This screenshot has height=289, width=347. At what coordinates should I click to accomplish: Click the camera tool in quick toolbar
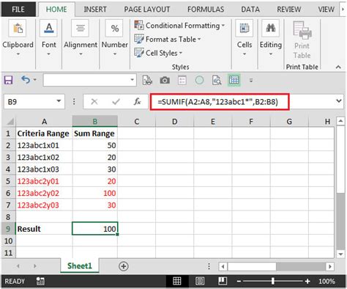tap(165, 80)
